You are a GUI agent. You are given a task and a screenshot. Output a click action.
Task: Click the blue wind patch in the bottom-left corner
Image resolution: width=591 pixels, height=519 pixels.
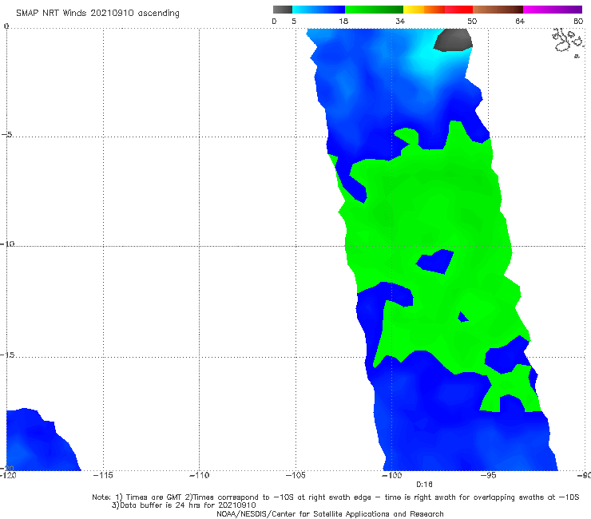pos(40,441)
